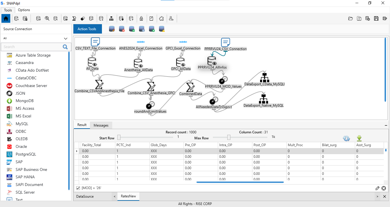The image size is (390, 207).
Task: Click the hierarchy tree toolbar icon
Action: (x=111, y=19)
